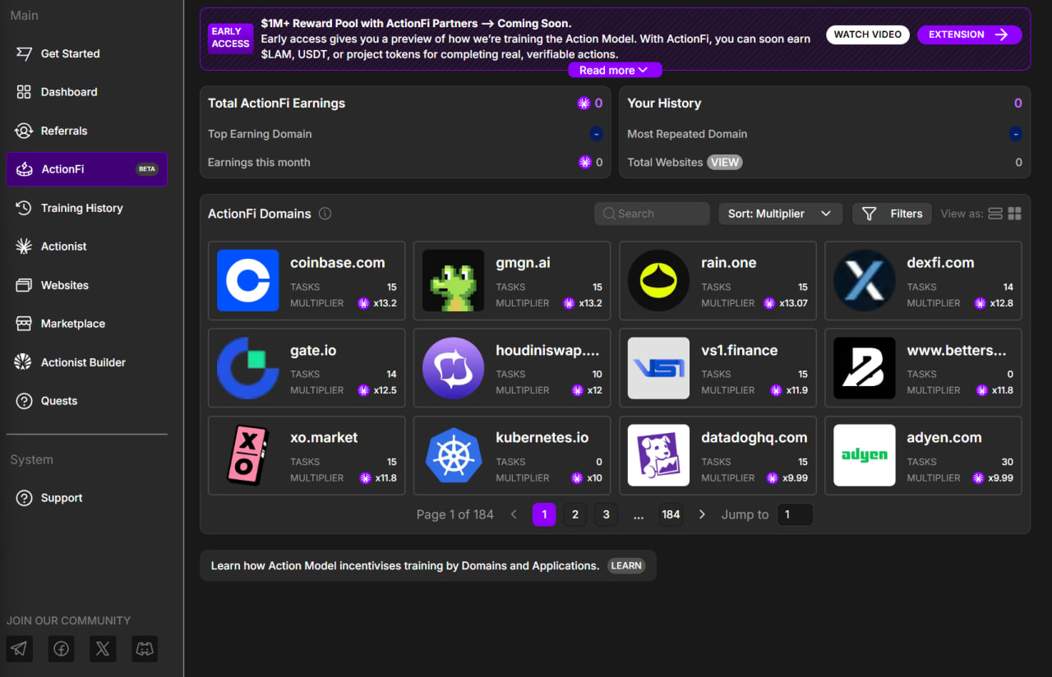Go to the next page arrow

click(x=702, y=514)
